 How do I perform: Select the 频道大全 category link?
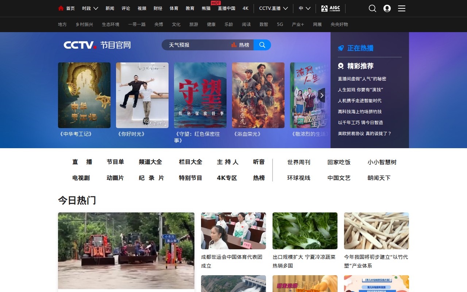coord(150,162)
